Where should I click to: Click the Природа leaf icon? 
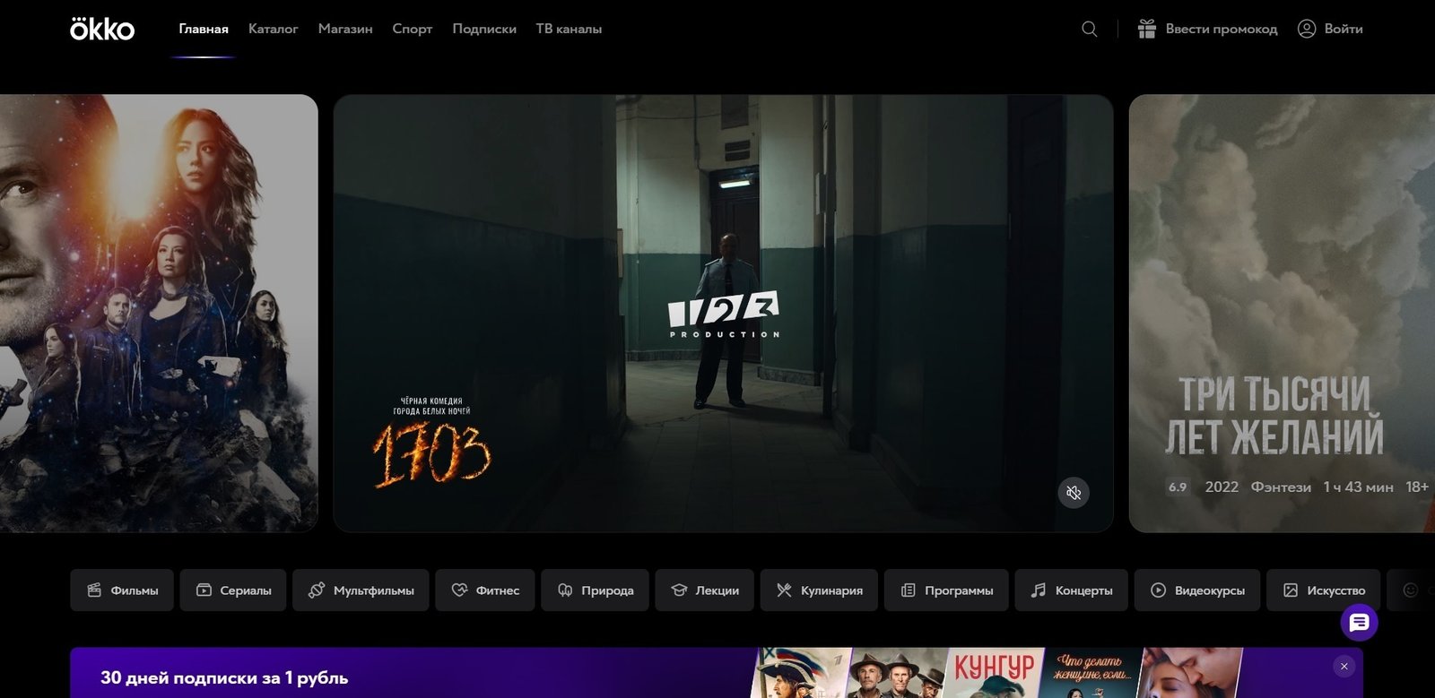coord(565,590)
